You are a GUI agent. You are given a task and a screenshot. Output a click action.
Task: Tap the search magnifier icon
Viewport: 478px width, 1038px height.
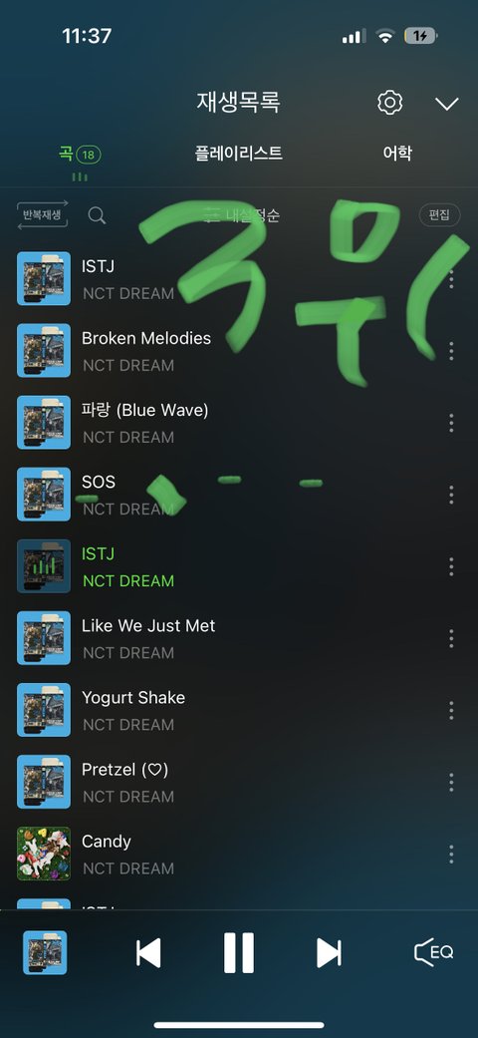point(97,215)
